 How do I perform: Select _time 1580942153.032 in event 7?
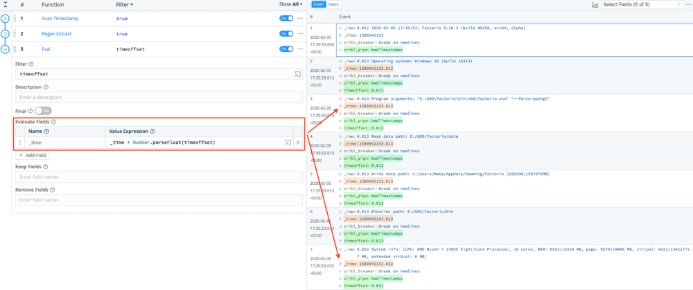[368, 264]
